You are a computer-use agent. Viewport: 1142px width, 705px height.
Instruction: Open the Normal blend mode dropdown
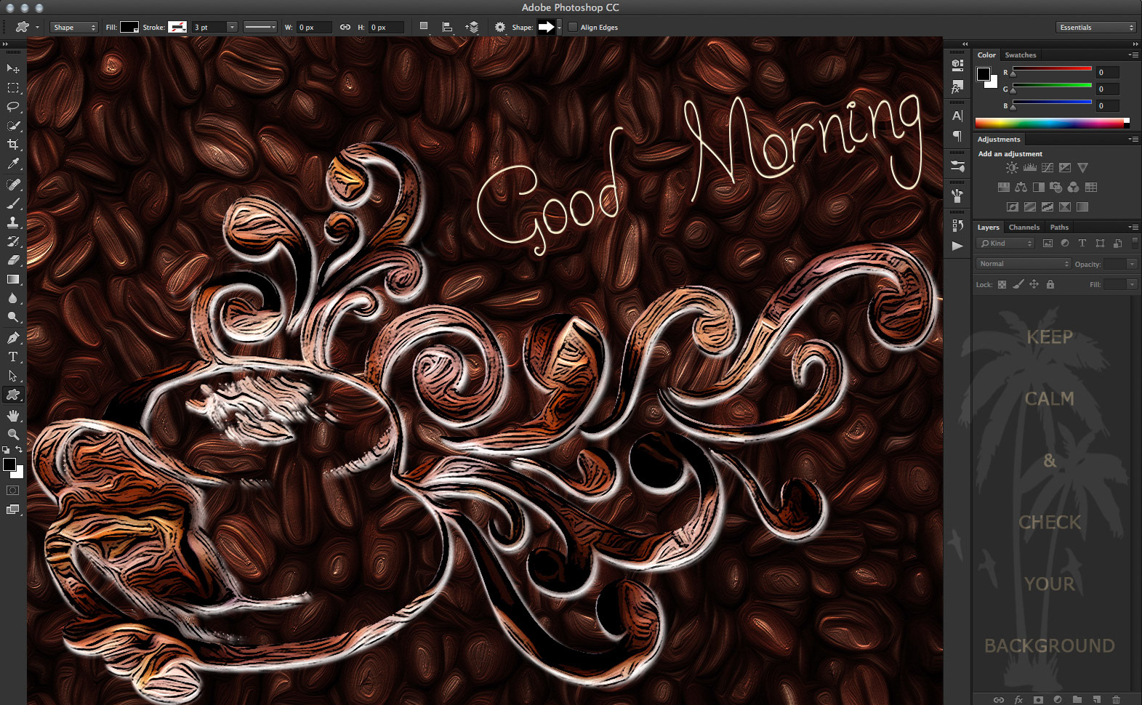pyautogui.click(x=1023, y=264)
